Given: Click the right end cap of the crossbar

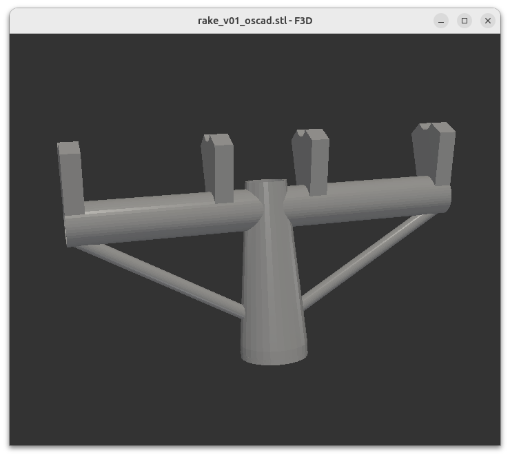Looking at the screenshot, I should coord(447,198).
